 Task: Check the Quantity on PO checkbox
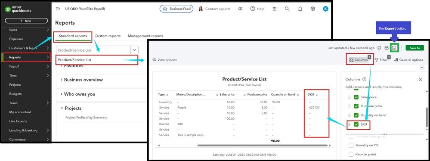351,145
